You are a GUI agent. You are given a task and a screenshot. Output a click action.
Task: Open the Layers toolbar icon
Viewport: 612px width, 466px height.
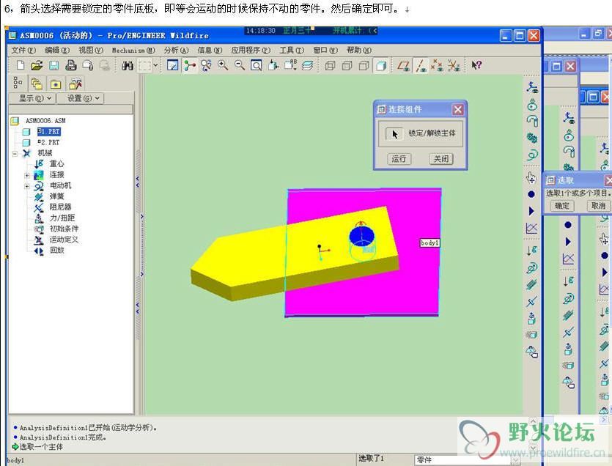[308, 65]
